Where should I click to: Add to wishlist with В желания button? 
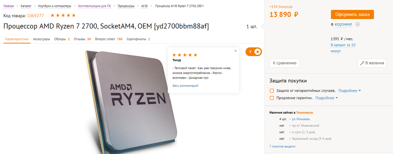[372, 63]
